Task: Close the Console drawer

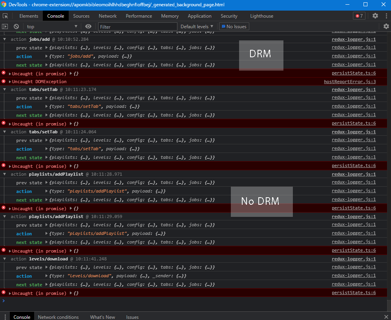Action: 386,316
